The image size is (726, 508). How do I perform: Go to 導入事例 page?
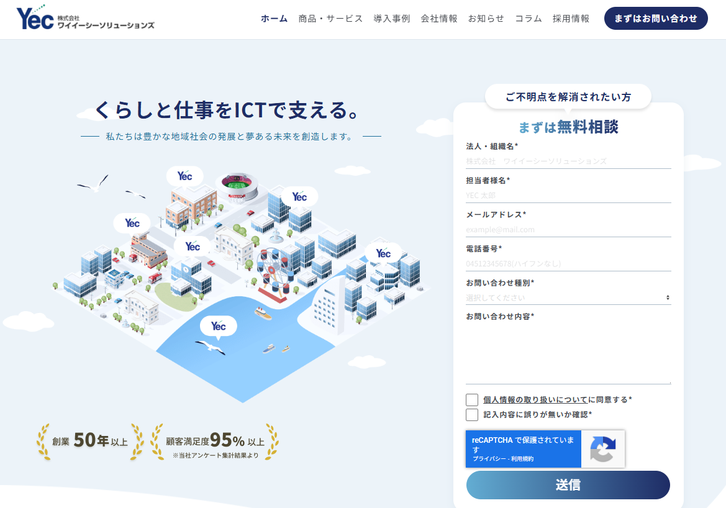[x=392, y=19]
